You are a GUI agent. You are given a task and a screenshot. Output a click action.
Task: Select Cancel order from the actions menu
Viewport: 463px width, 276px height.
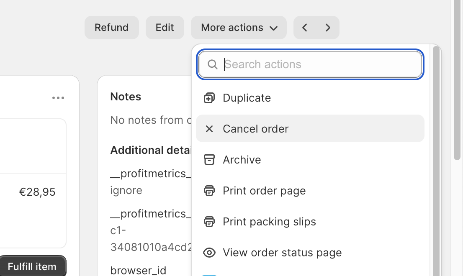tap(255, 129)
